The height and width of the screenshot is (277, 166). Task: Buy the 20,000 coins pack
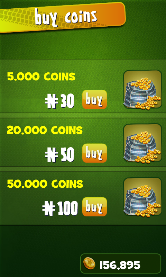click(x=94, y=153)
